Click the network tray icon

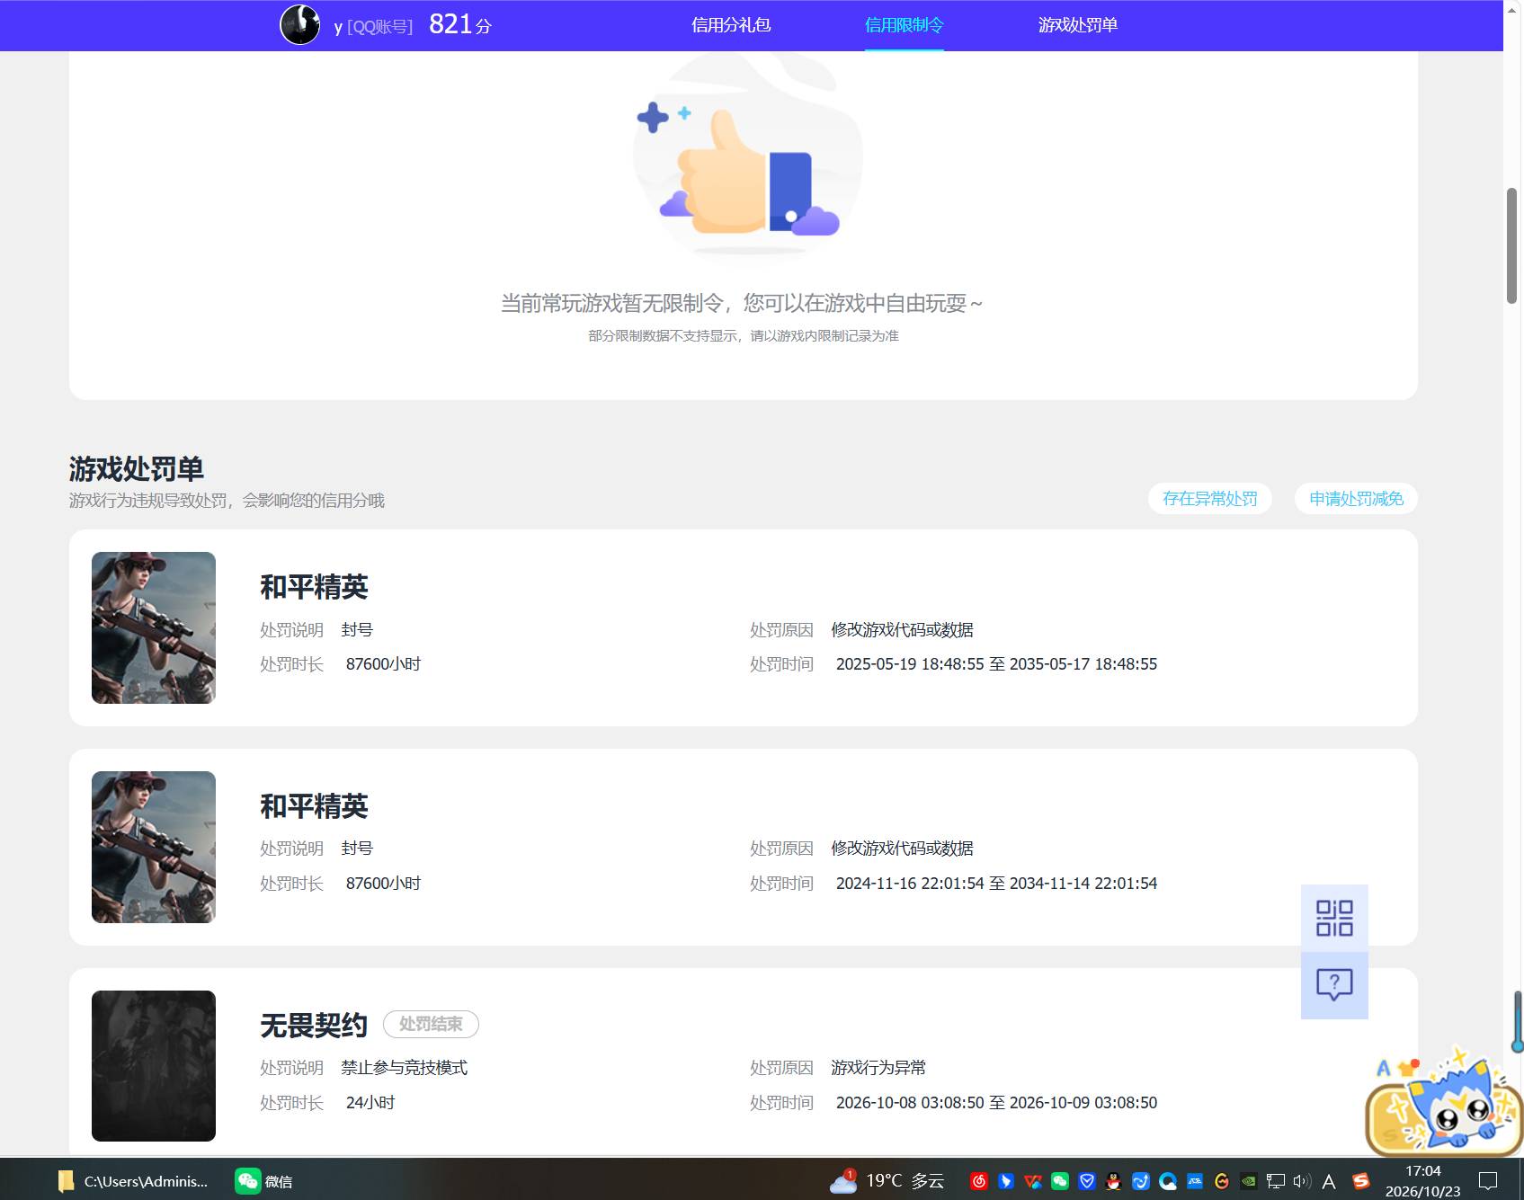[1275, 1181]
